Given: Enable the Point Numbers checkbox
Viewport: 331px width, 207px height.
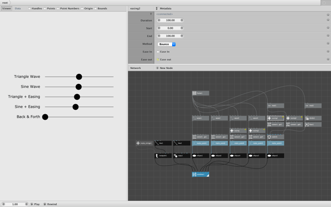Looking at the screenshot, I should [x=58, y=8].
